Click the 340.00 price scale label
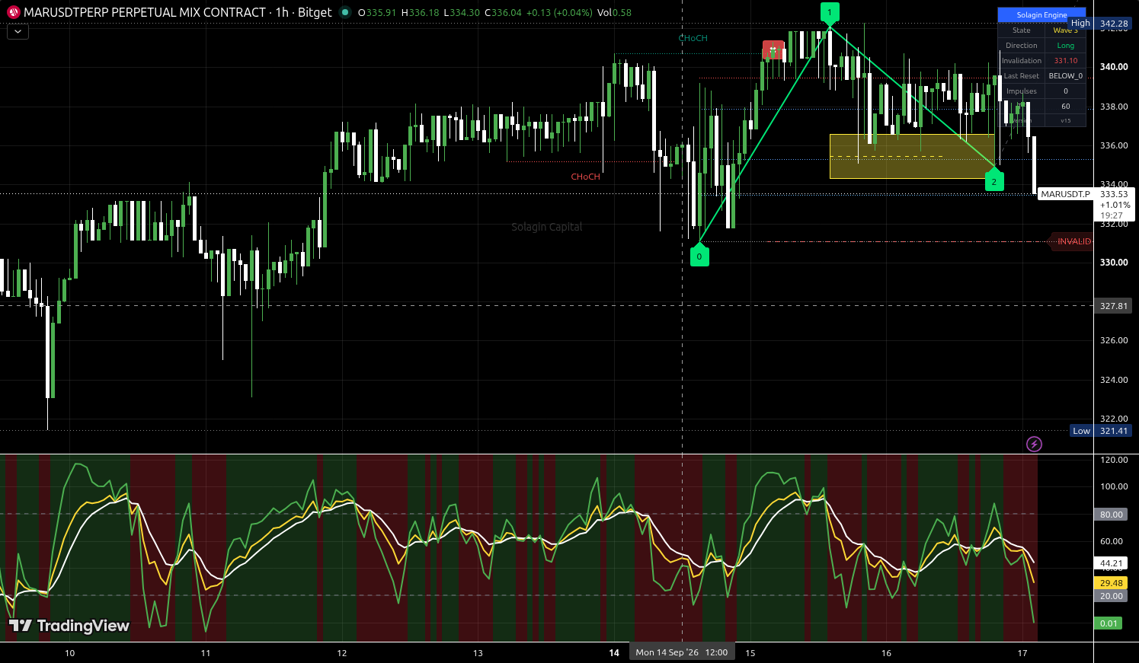 point(1114,67)
